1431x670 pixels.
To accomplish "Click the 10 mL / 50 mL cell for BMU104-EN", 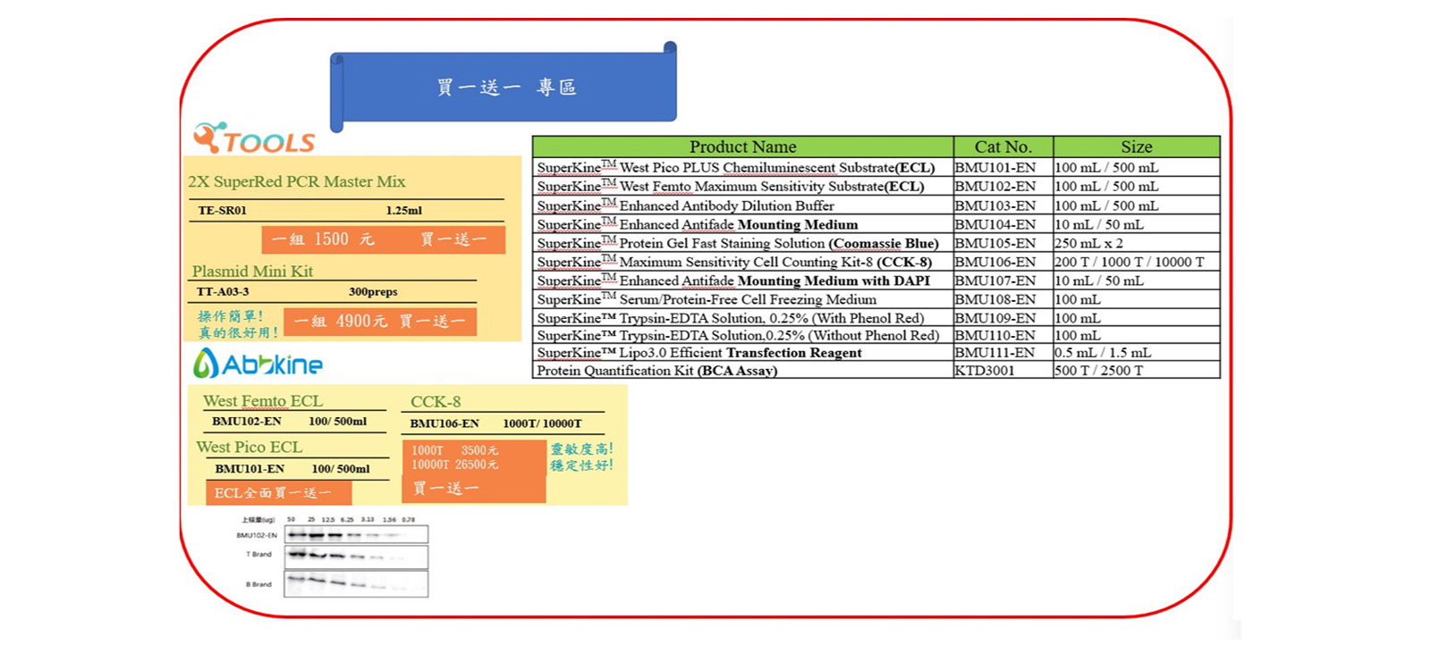I will pyautogui.click(x=1137, y=224).
